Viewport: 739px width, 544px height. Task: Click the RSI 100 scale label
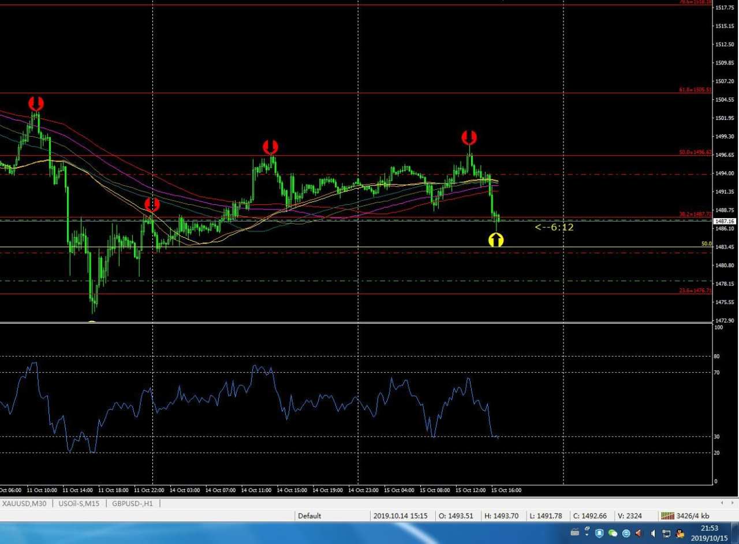tap(718, 327)
